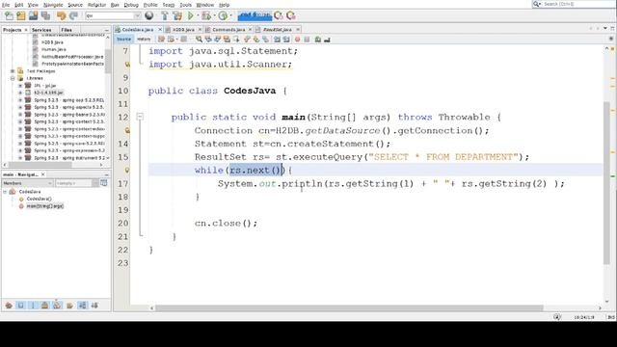Click the Stop Macro Recording icon
Image resolution: width=617 pixels, height=347 pixels.
point(307,40)
